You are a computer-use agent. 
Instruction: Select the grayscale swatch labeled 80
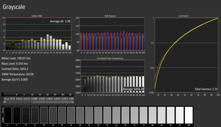click(152, 115)
